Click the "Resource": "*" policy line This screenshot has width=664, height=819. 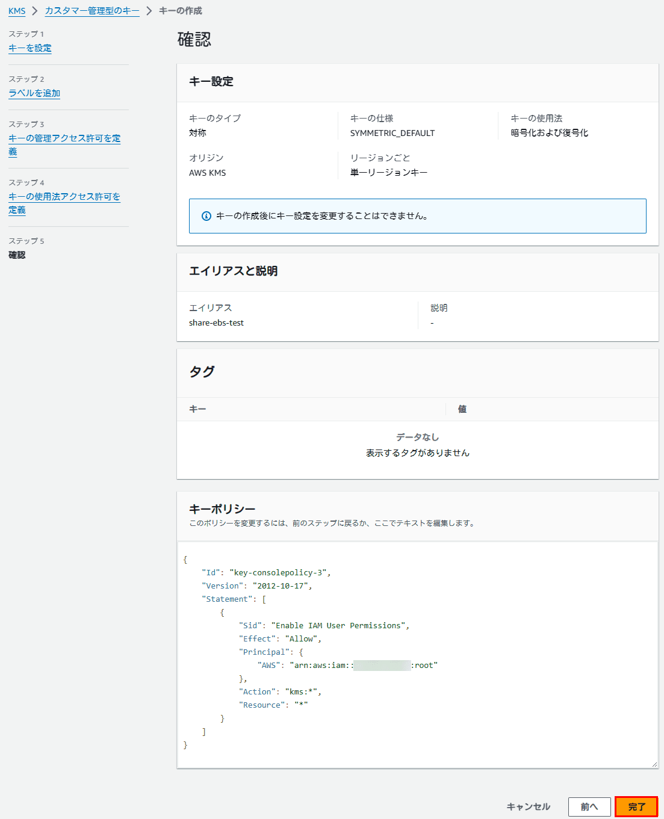273,705
